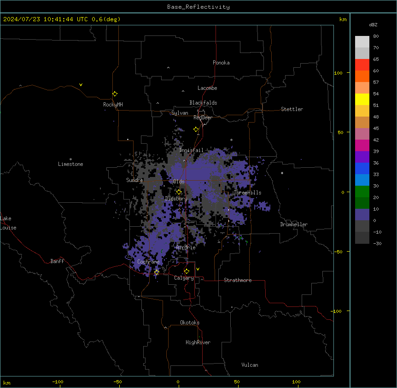Click the Stettler city label
The height and width of the screenshot is (388, 397).
[x=292, y=109]
